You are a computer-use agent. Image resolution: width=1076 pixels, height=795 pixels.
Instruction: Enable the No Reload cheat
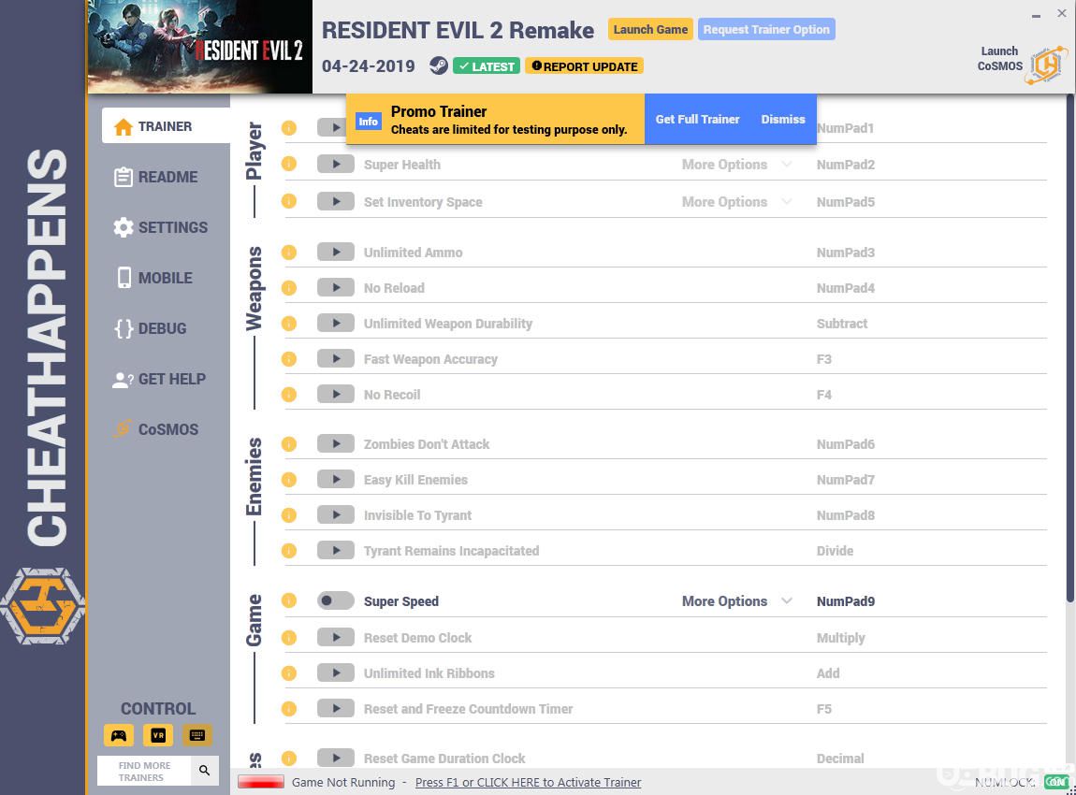(x=336, y=287)
